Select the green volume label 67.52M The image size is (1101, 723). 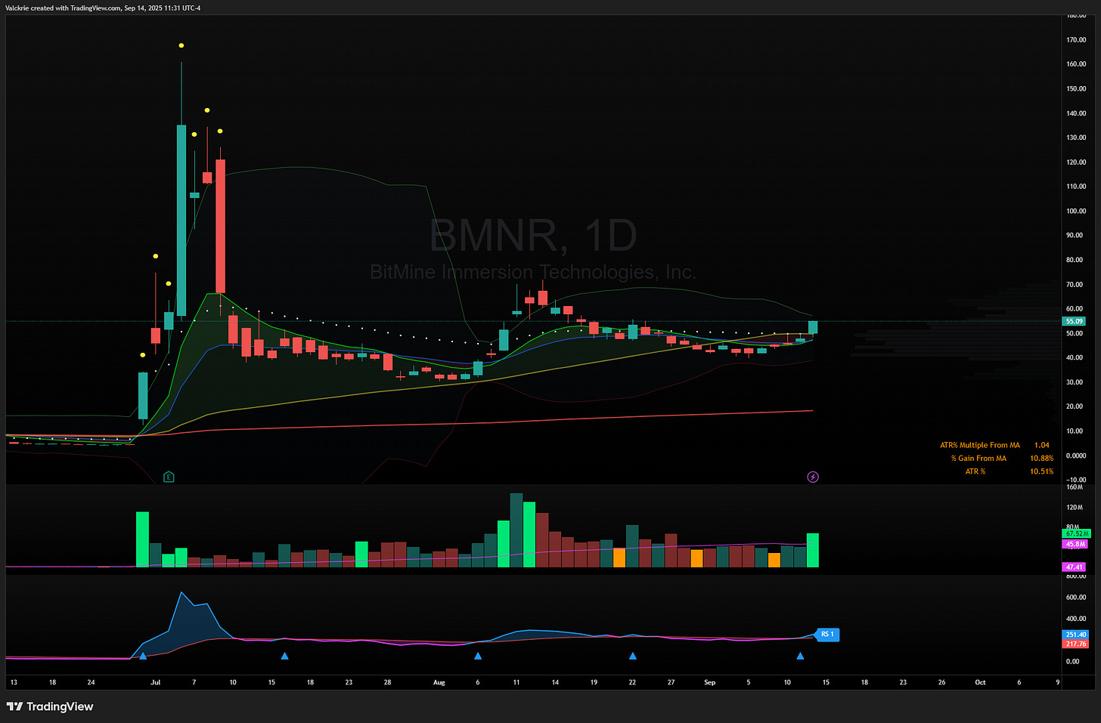click(x=1076, y=533)
